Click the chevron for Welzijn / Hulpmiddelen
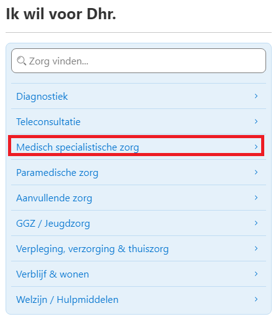Screen dimensions: 276x319 (256, 299)
